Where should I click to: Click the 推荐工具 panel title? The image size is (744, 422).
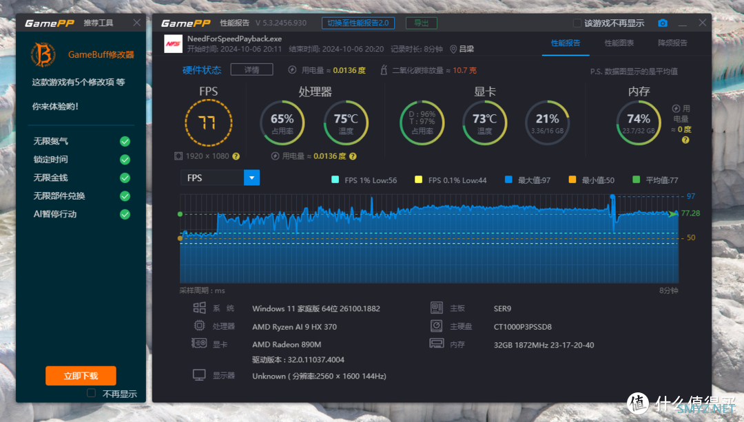tap(99, 23)
